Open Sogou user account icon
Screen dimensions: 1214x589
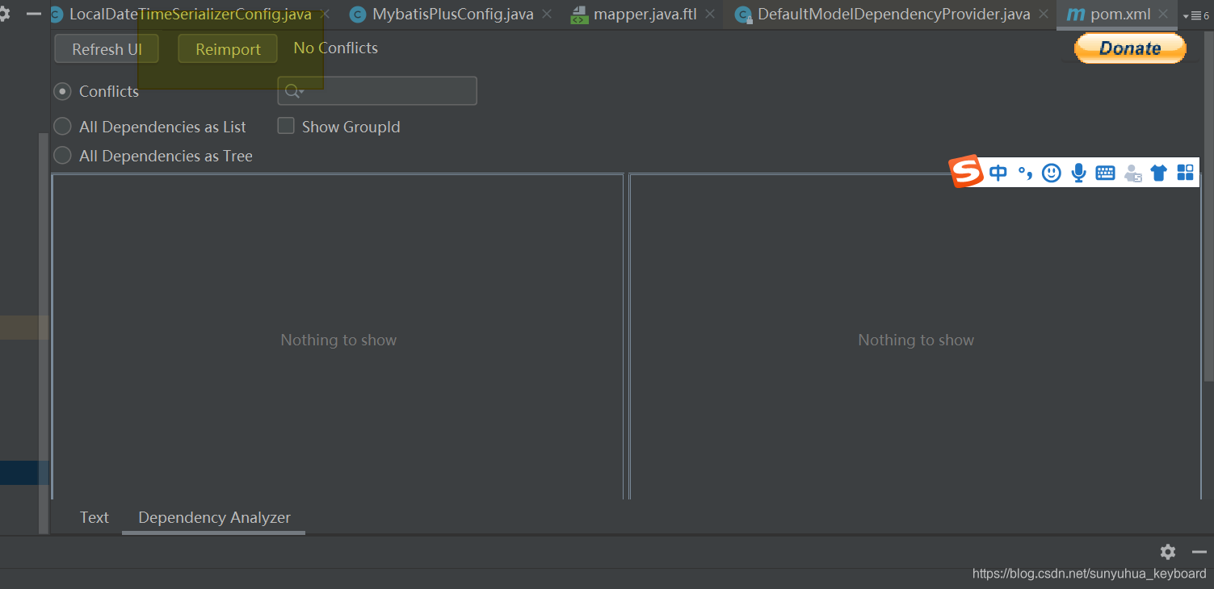[x=1132, y=173]
